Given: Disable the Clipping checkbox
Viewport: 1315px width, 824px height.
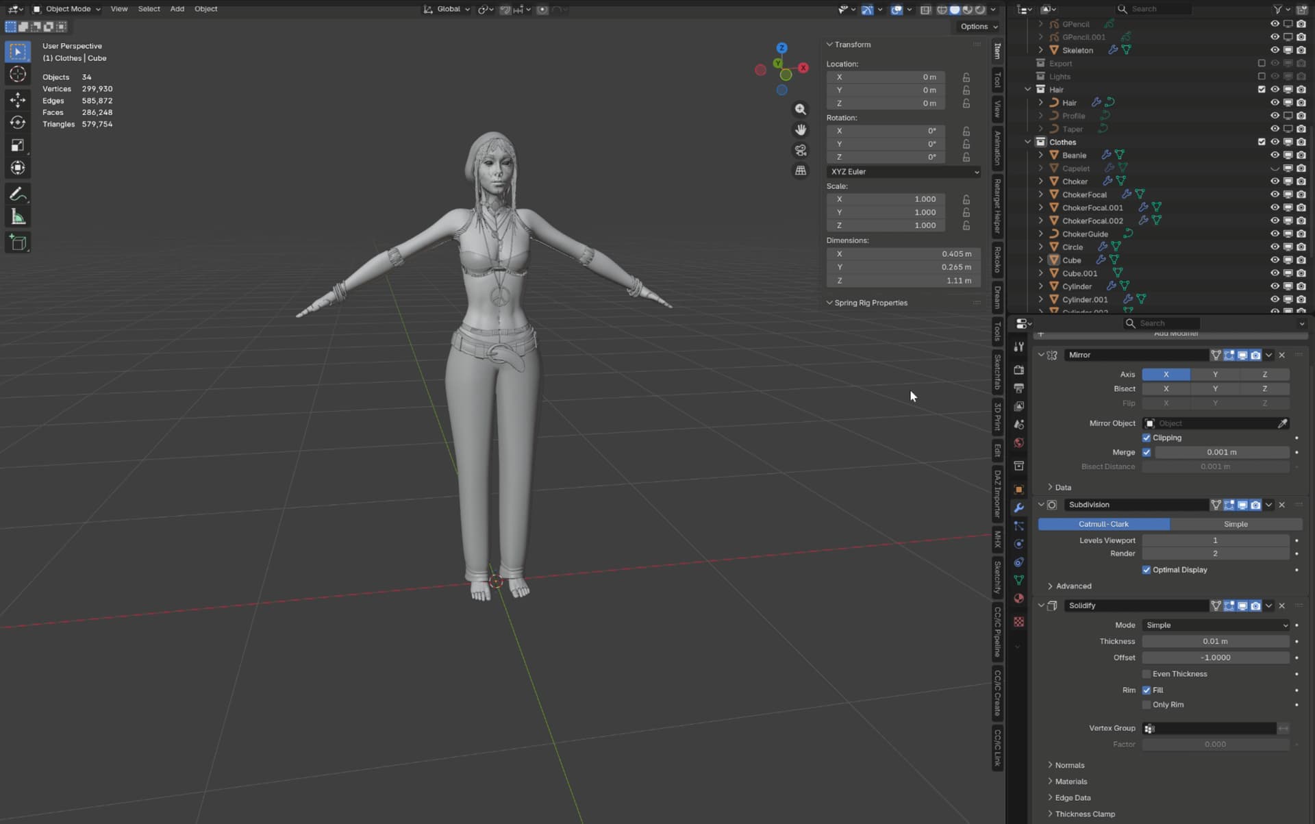Looking at the screenshot, I should 1146,438.
